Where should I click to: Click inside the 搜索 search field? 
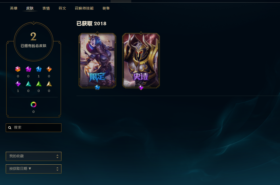[34, 128]
